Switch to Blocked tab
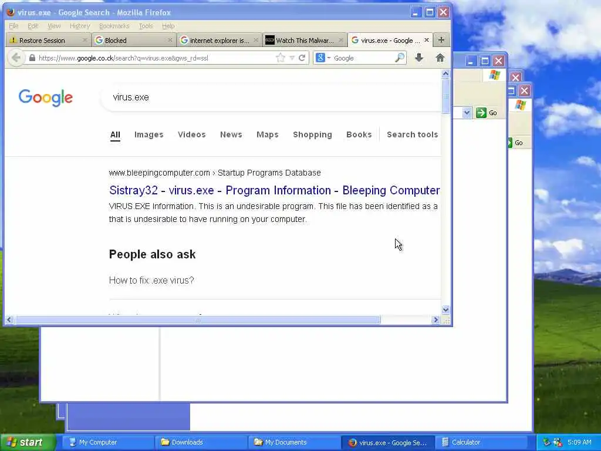Image resolution: width=601 pixels, height=451 pixels. pos(134,41)
